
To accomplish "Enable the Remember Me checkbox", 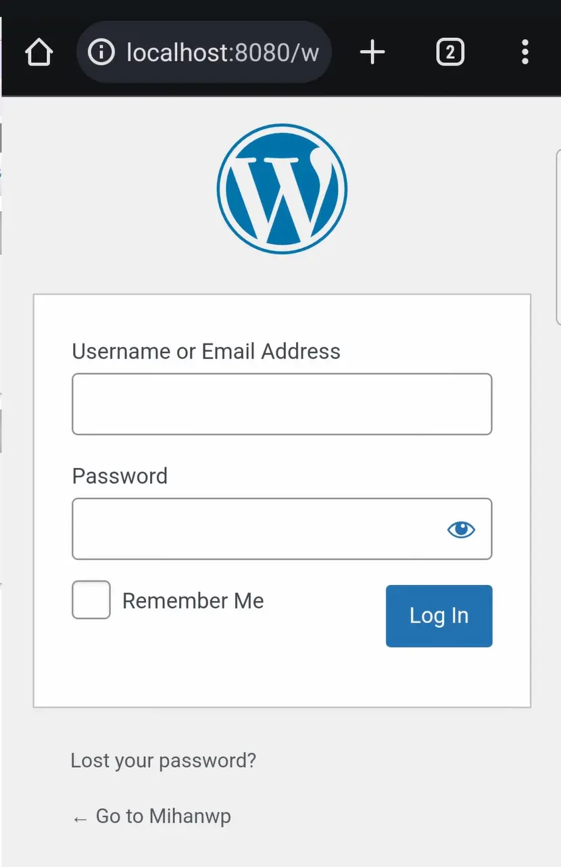I will click(x=91, y=600).
